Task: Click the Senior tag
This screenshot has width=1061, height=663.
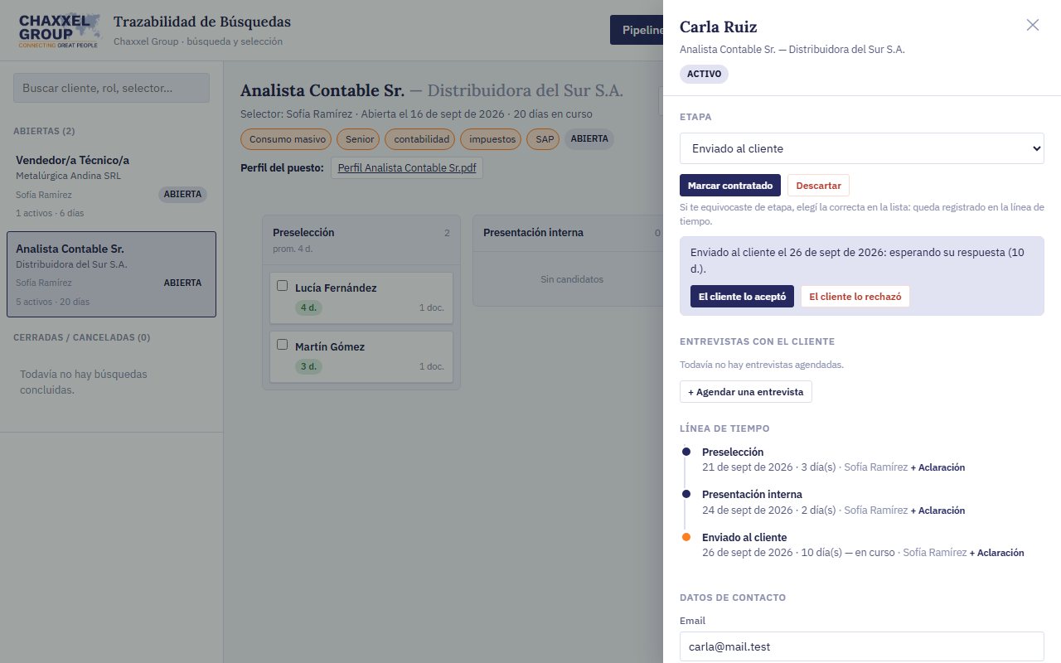Action: [x=360, y=139]
